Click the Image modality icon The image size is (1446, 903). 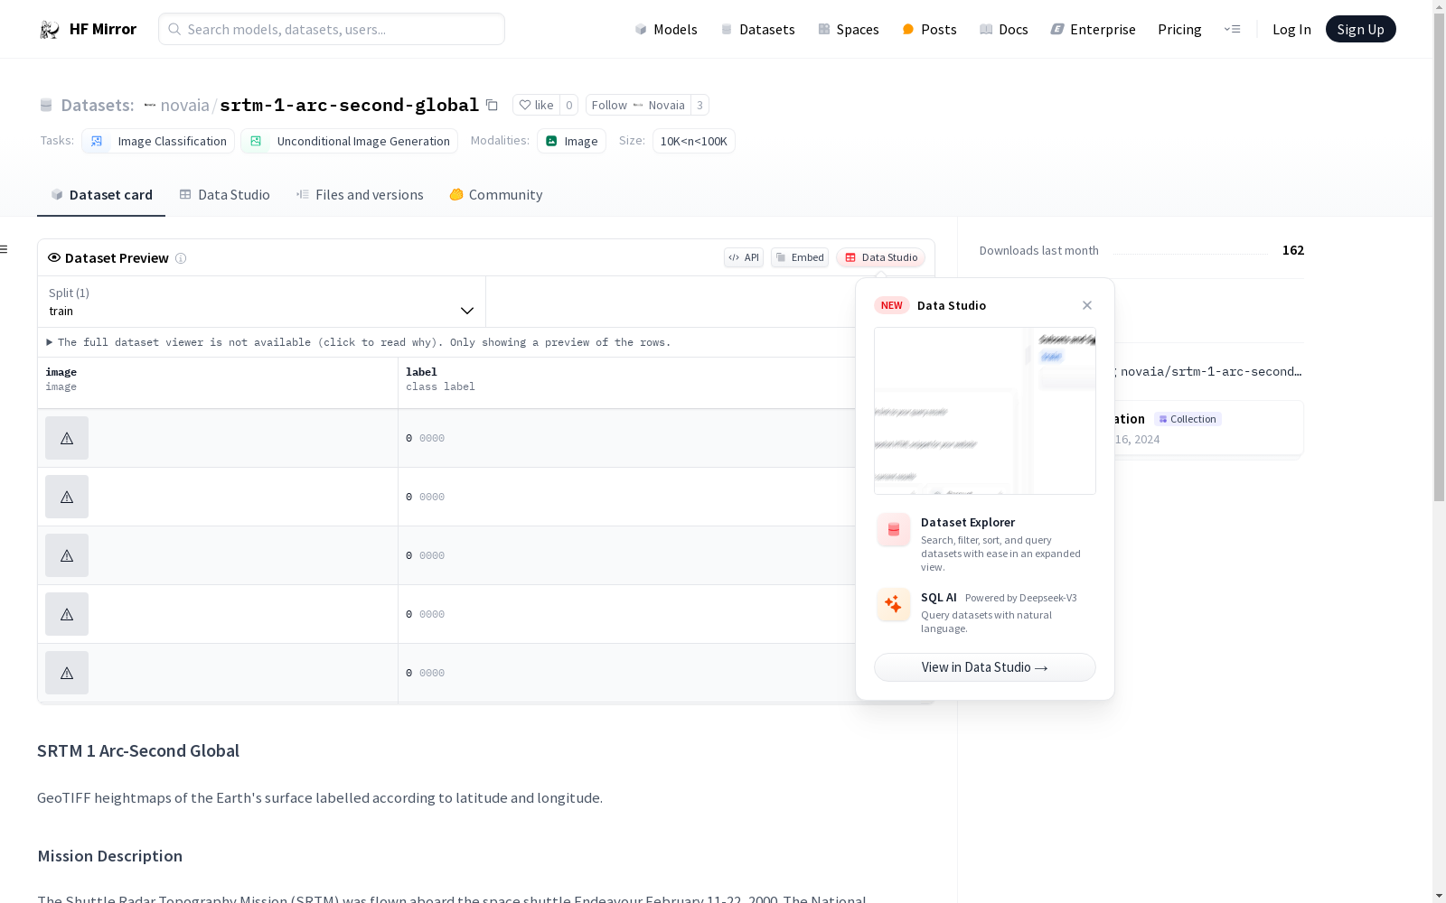click(551, 141)
